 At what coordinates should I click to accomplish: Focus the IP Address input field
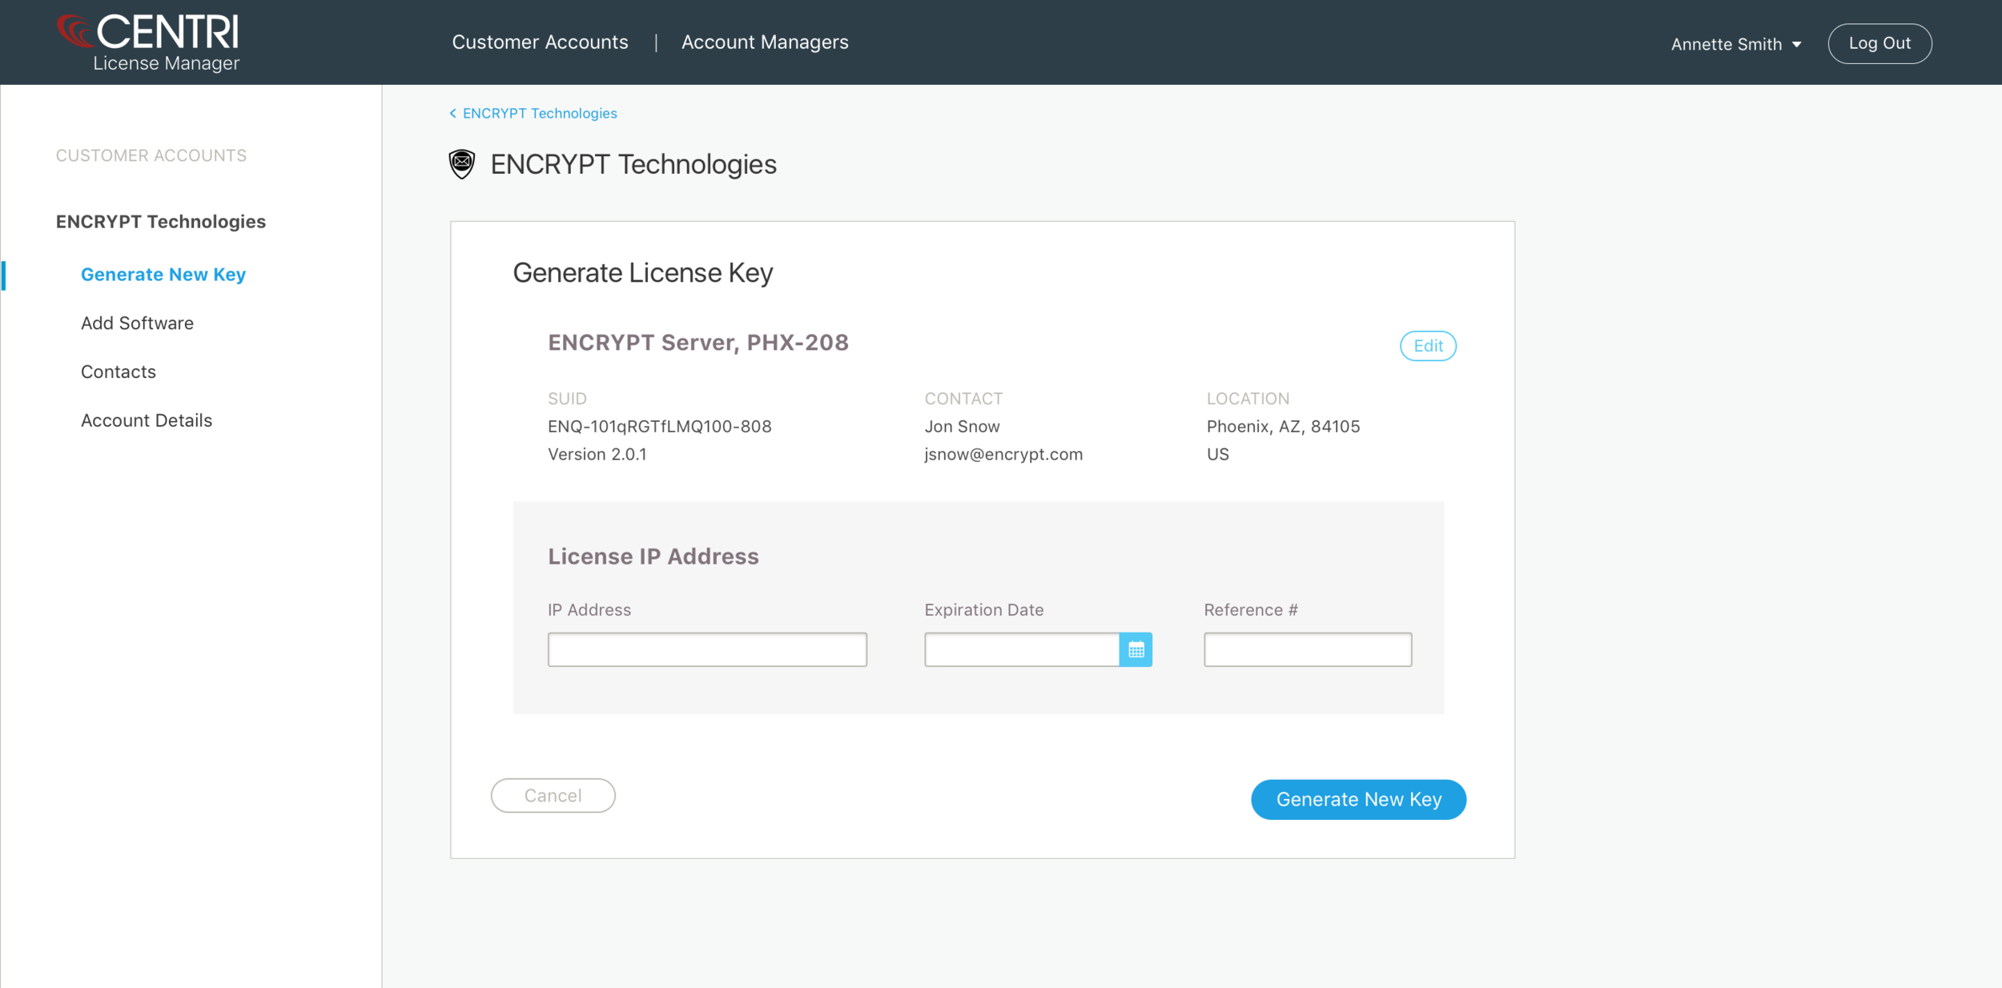pos(706,649)
